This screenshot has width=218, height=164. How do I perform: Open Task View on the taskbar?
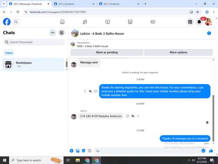(x=68, y=160)
